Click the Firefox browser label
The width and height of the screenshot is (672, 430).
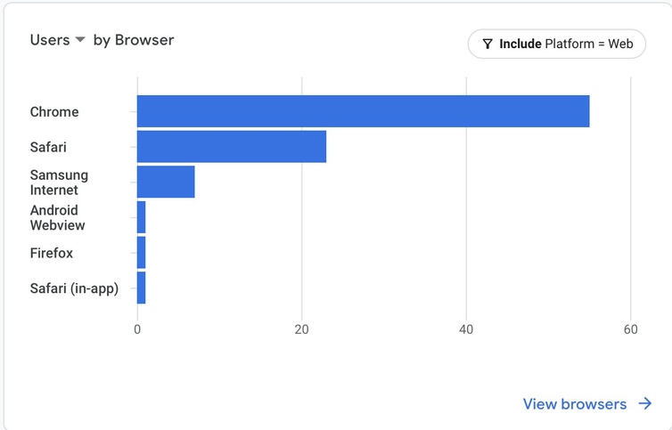point(52,253)
